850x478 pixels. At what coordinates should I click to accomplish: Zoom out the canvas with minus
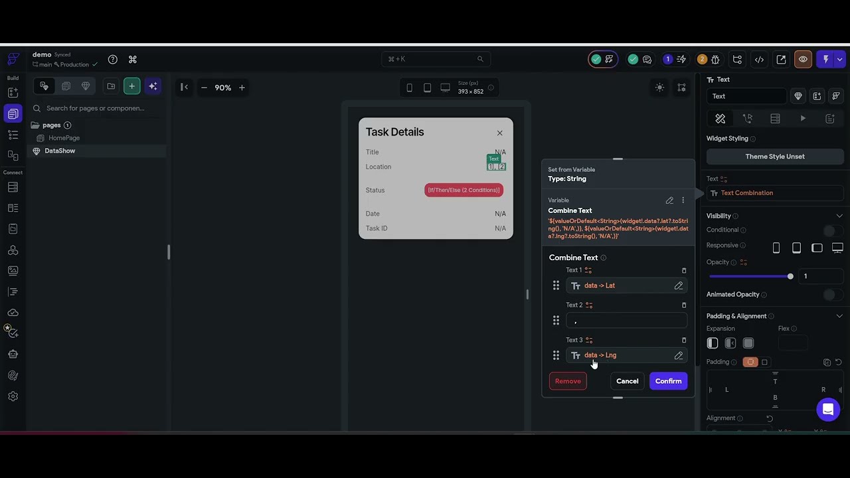[204, 88]
